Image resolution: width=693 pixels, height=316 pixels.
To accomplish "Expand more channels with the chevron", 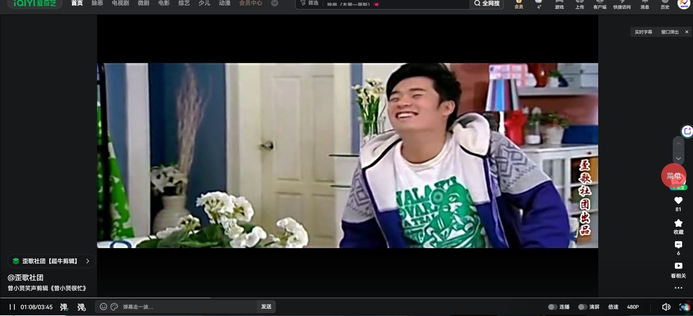I will point(275,3).
